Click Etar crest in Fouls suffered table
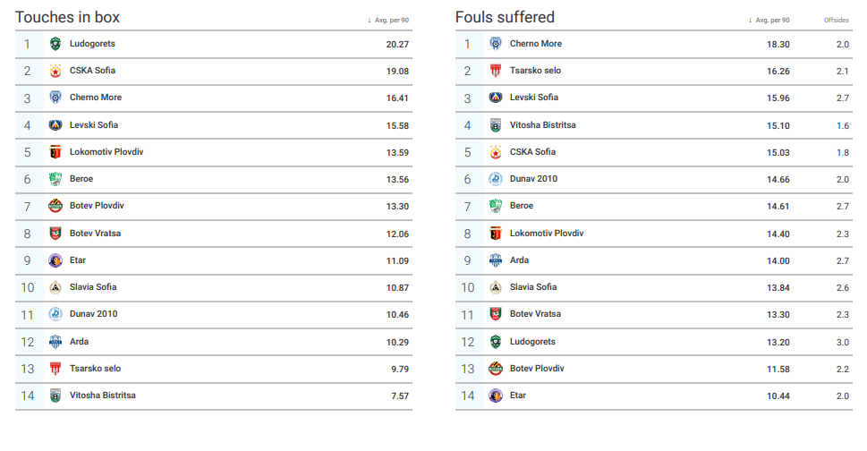Image resolution: width=867 pixels, height=451 pixels. click(496, 396)
